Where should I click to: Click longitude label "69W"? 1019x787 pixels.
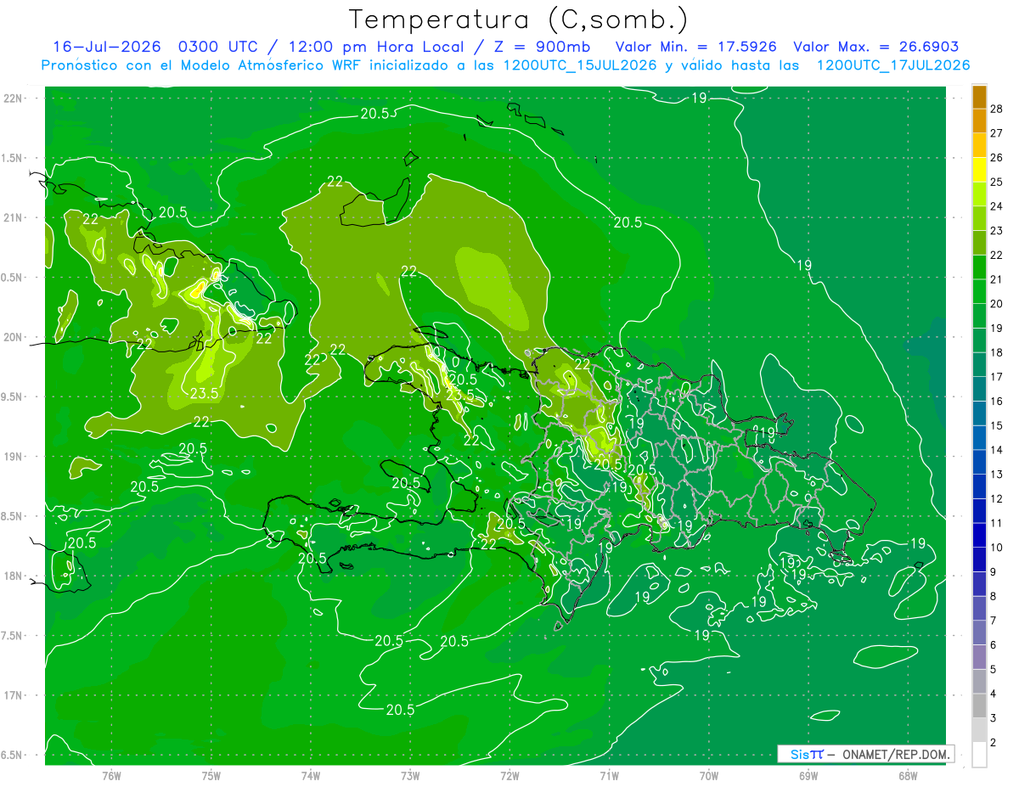[808, 776]
